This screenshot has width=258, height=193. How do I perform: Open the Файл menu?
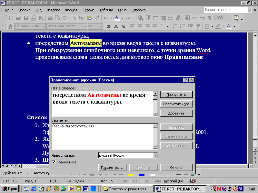(x=9, y=10)
